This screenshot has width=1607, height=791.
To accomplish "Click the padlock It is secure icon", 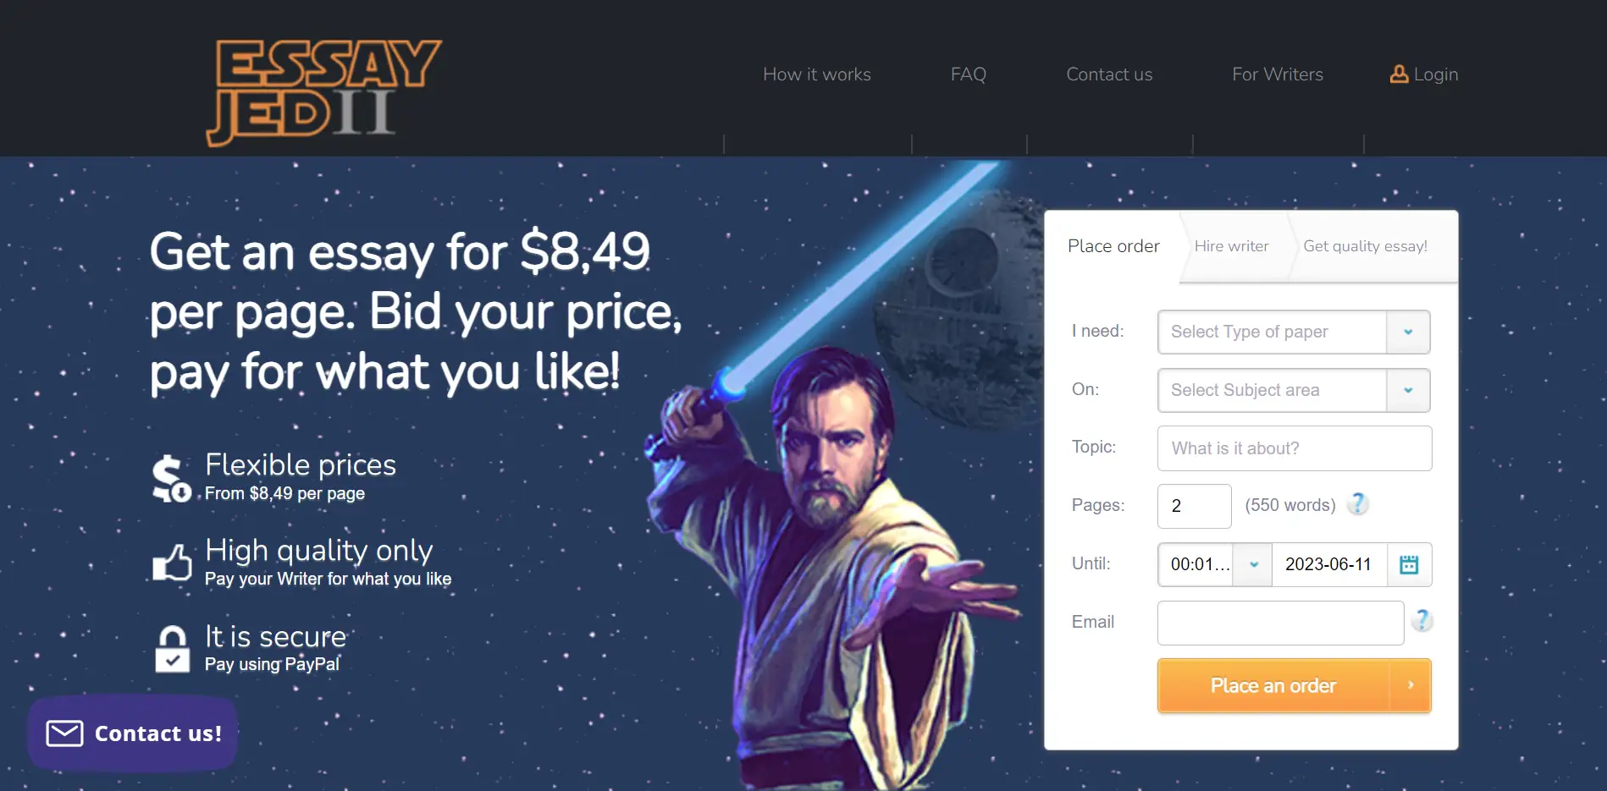I will [173, 649].
